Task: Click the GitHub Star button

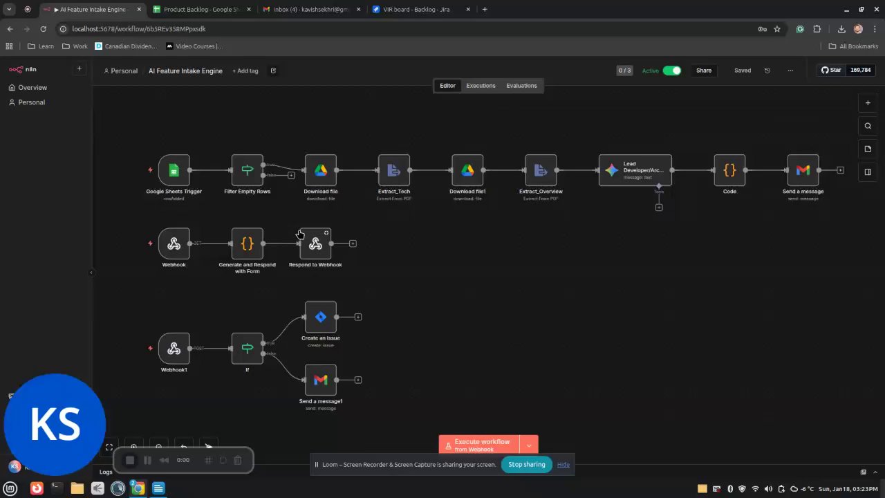Action: pos(830,70)
